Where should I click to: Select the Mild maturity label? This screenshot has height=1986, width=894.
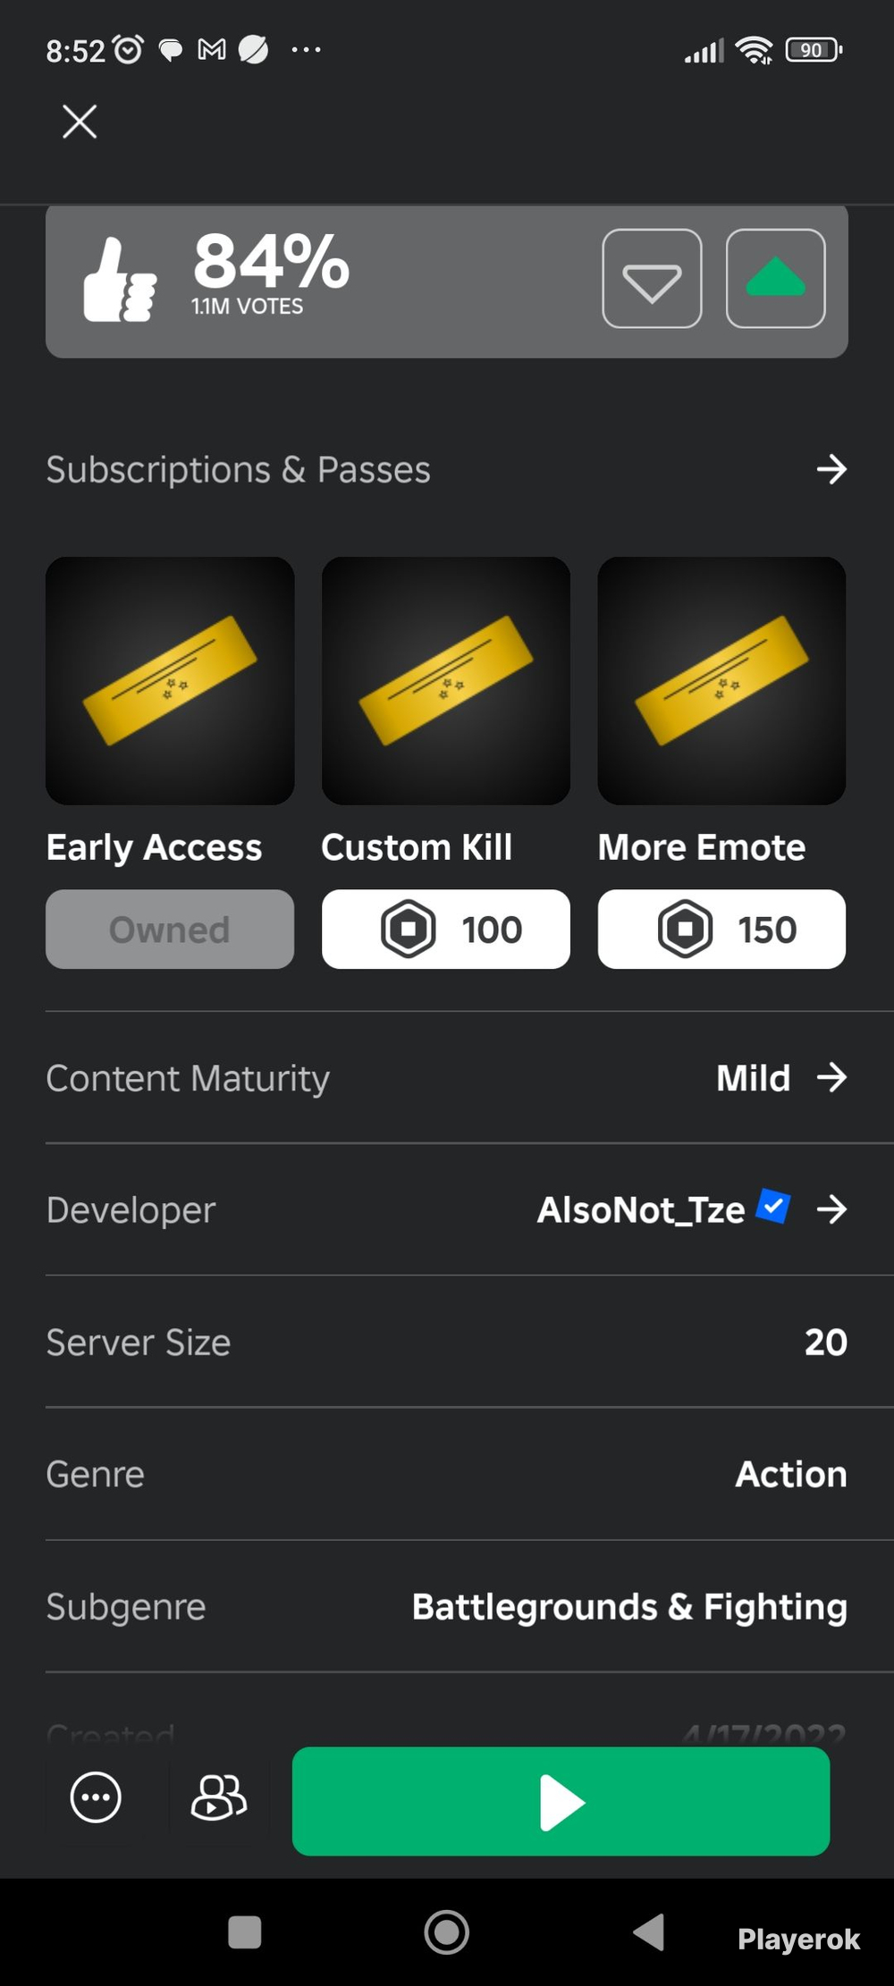[x=754, y=1078]
